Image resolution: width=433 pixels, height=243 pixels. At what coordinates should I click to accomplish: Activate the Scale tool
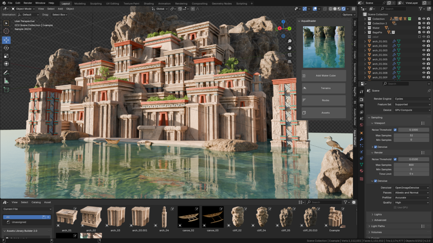pos(6,56)
